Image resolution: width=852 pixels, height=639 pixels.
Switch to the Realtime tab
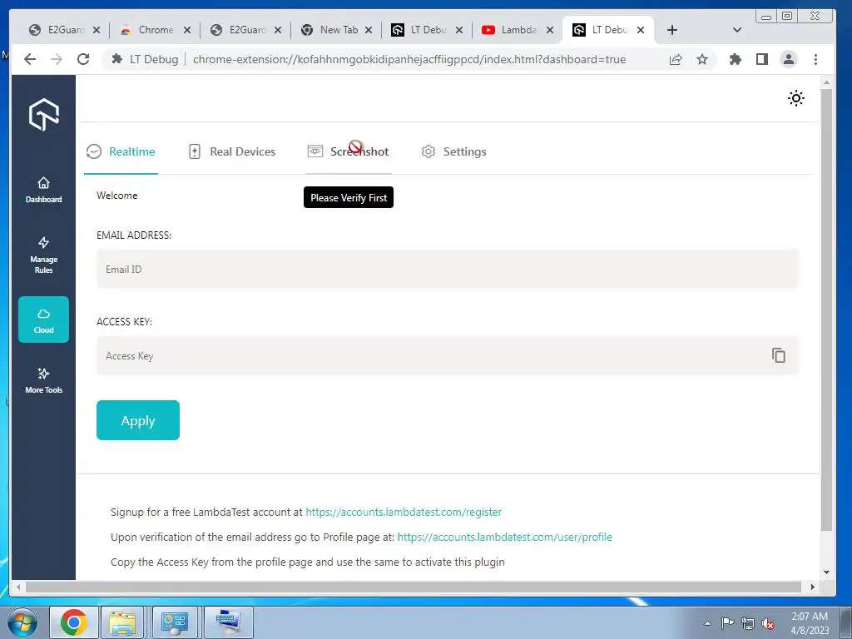point(121,151)
